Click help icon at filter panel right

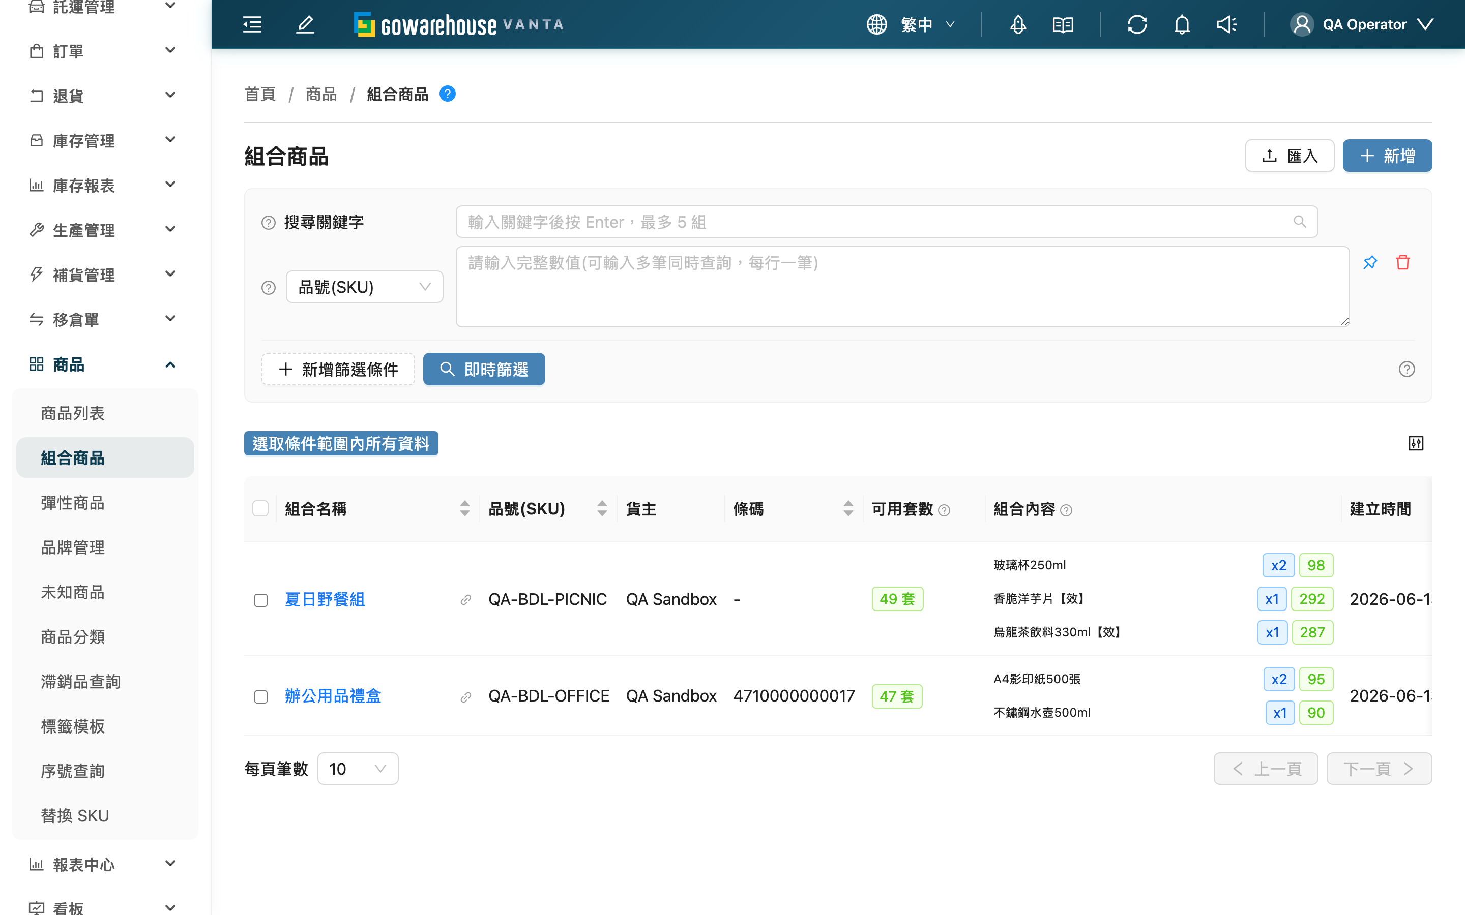pyautogui.click(x=1407, y=369)
